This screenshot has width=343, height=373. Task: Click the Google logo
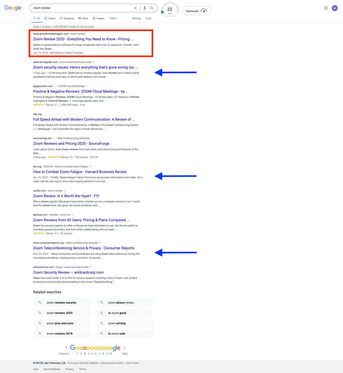(13, 8)
